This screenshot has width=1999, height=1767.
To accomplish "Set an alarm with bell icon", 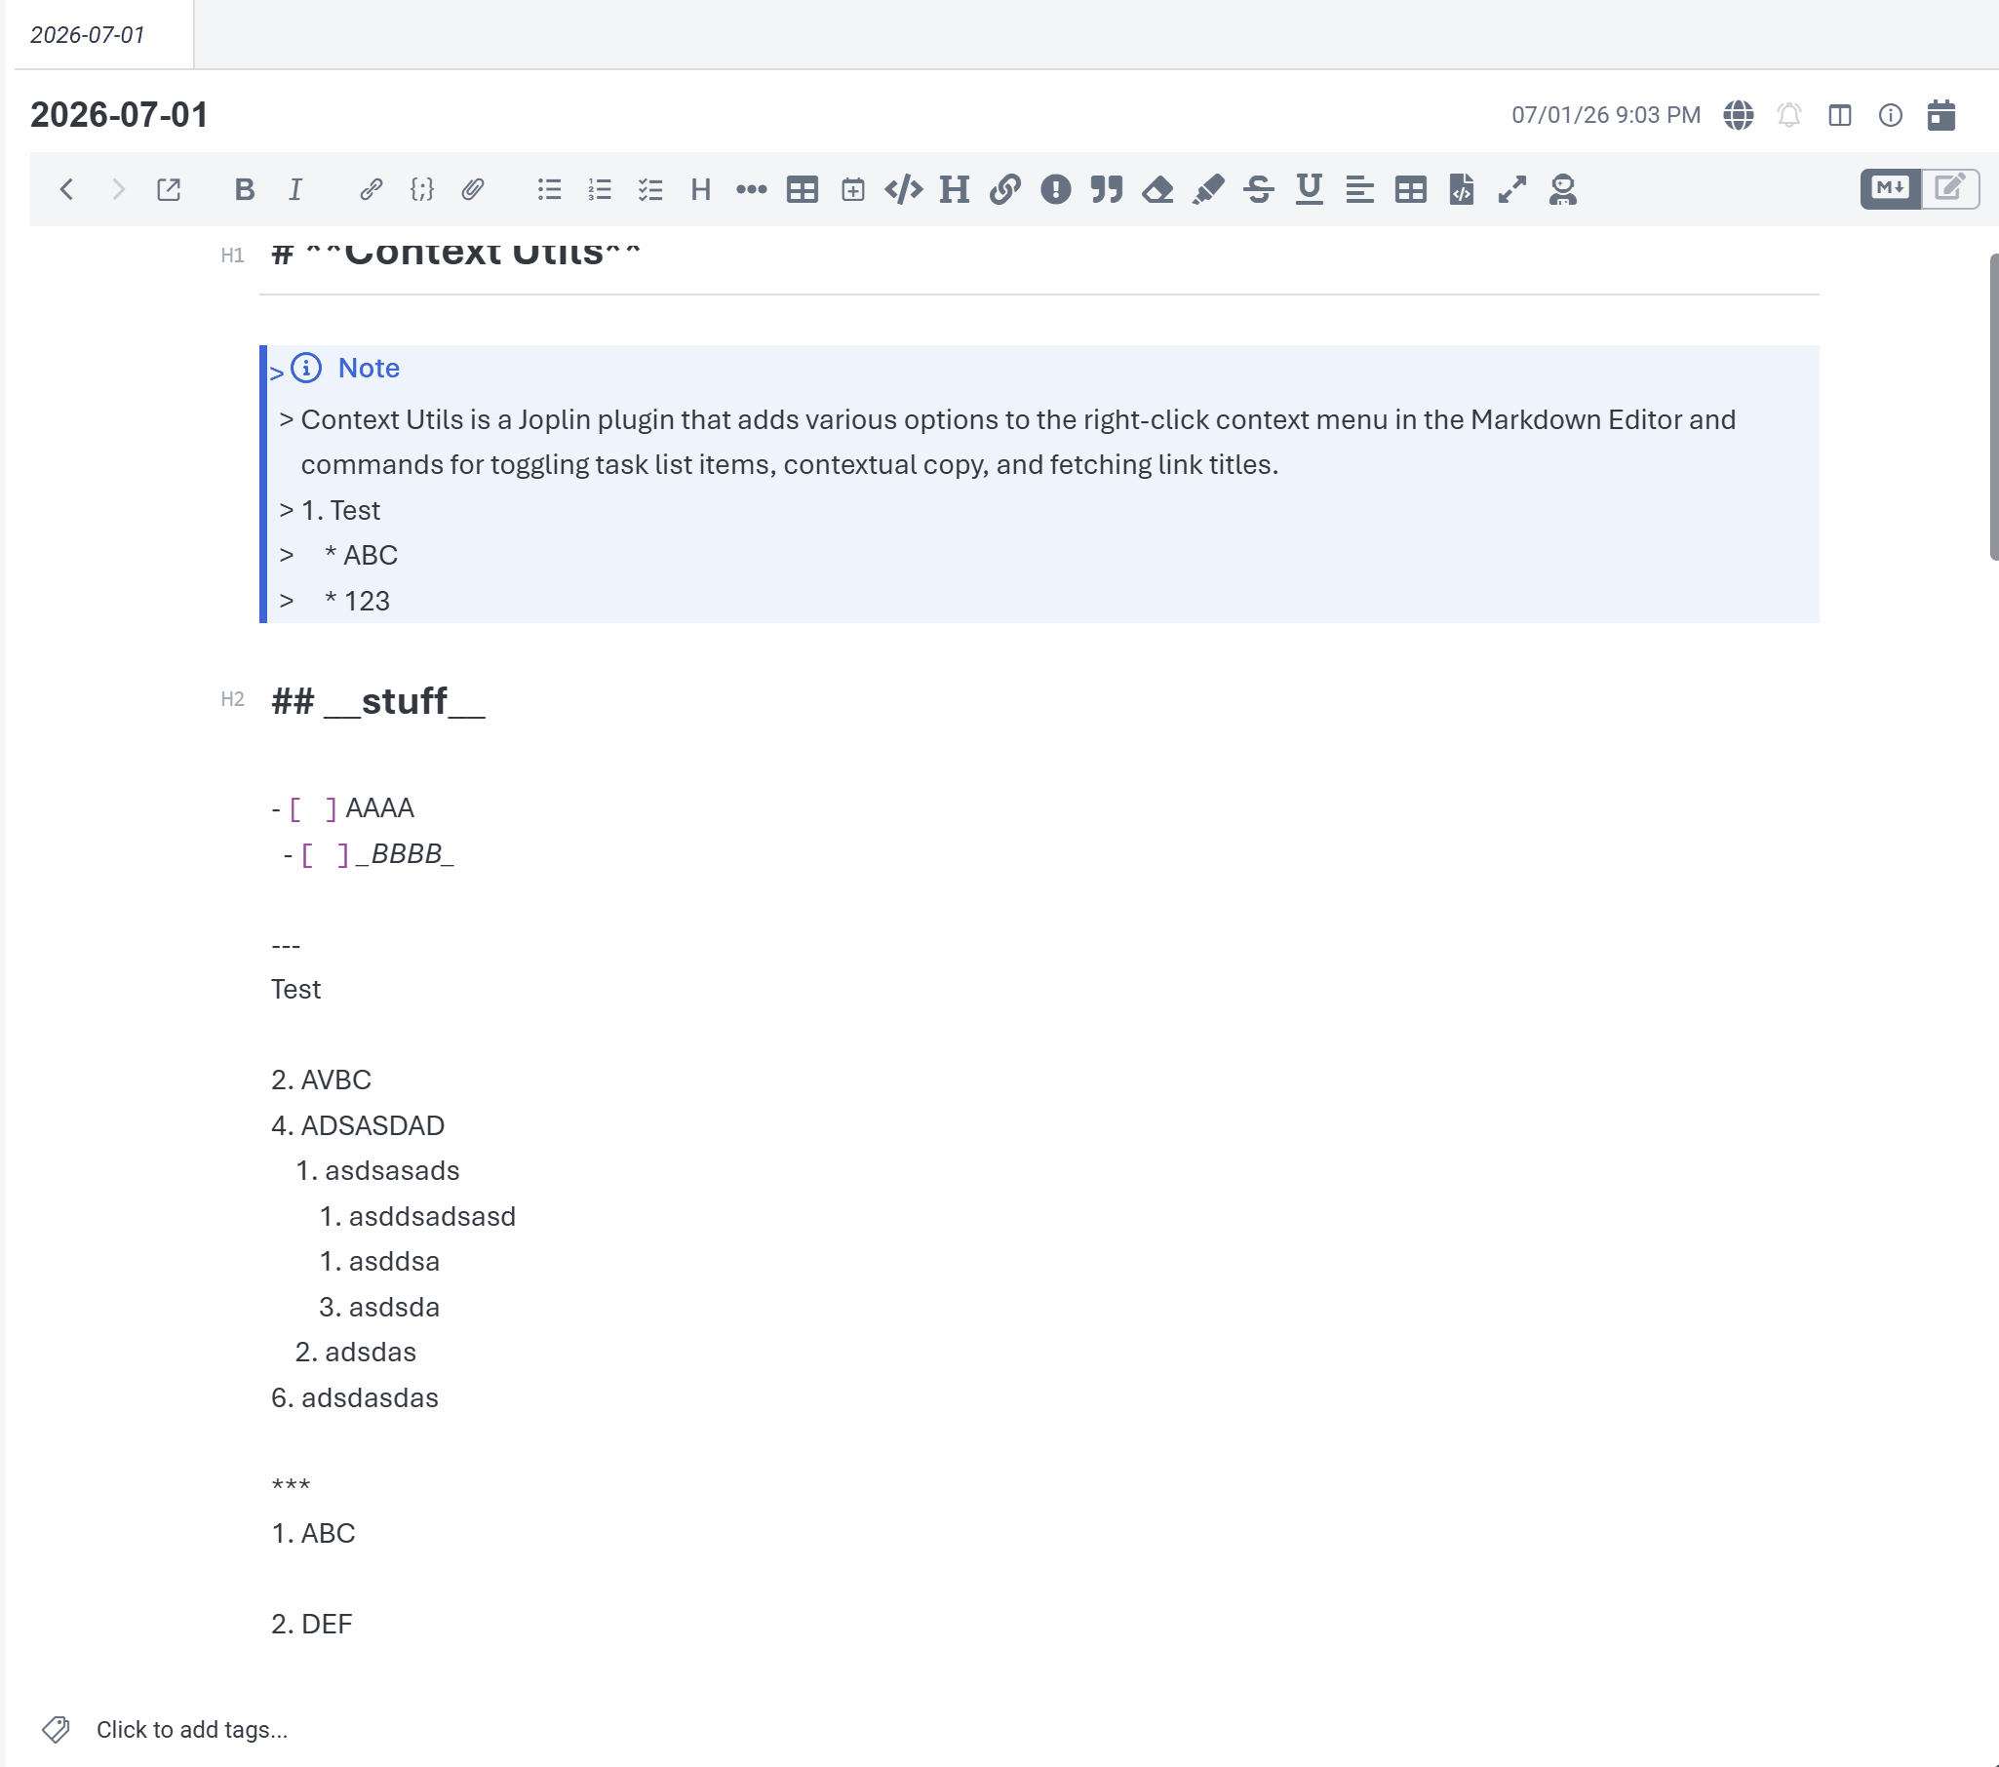I will [1788, 115].
